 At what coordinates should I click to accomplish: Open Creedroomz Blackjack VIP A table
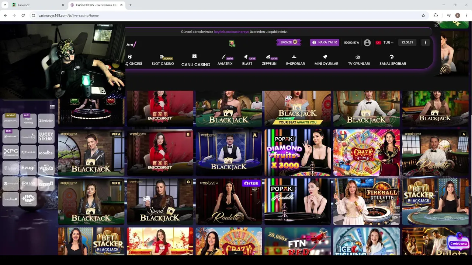tap(91, 152)
